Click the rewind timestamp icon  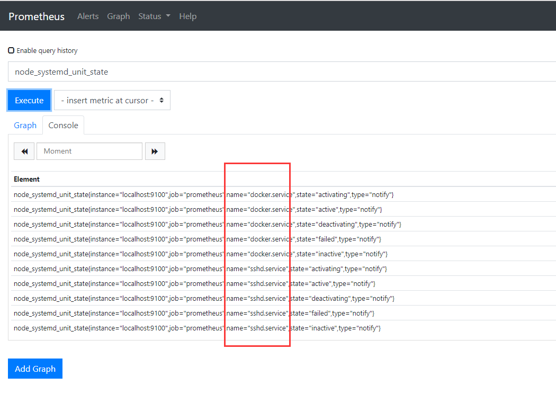click(x=24, y=151)
